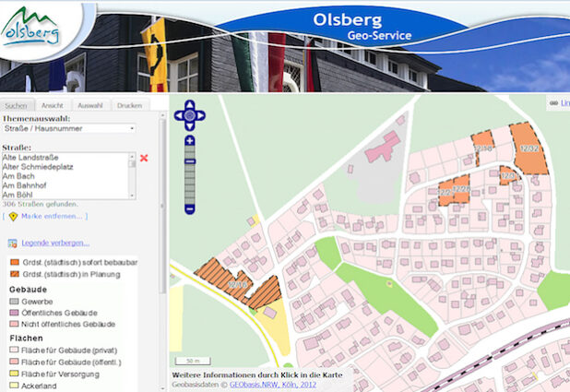This screenshot has height=392, width=570.
Task: Click the legend icon beside Legende verbergen
Action: 12,244
